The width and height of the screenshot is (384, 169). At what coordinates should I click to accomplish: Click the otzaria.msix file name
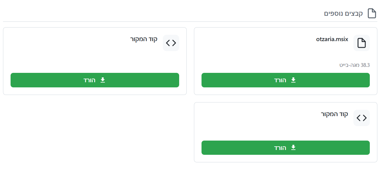[x=332, y=39]
